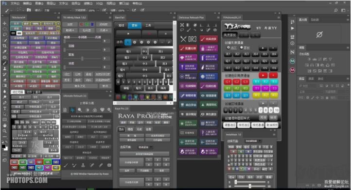Viewport: 351px width, 190px height.
Task: Toggle the green channel button in TK Infinity Mask
Action: click(87, 24)
